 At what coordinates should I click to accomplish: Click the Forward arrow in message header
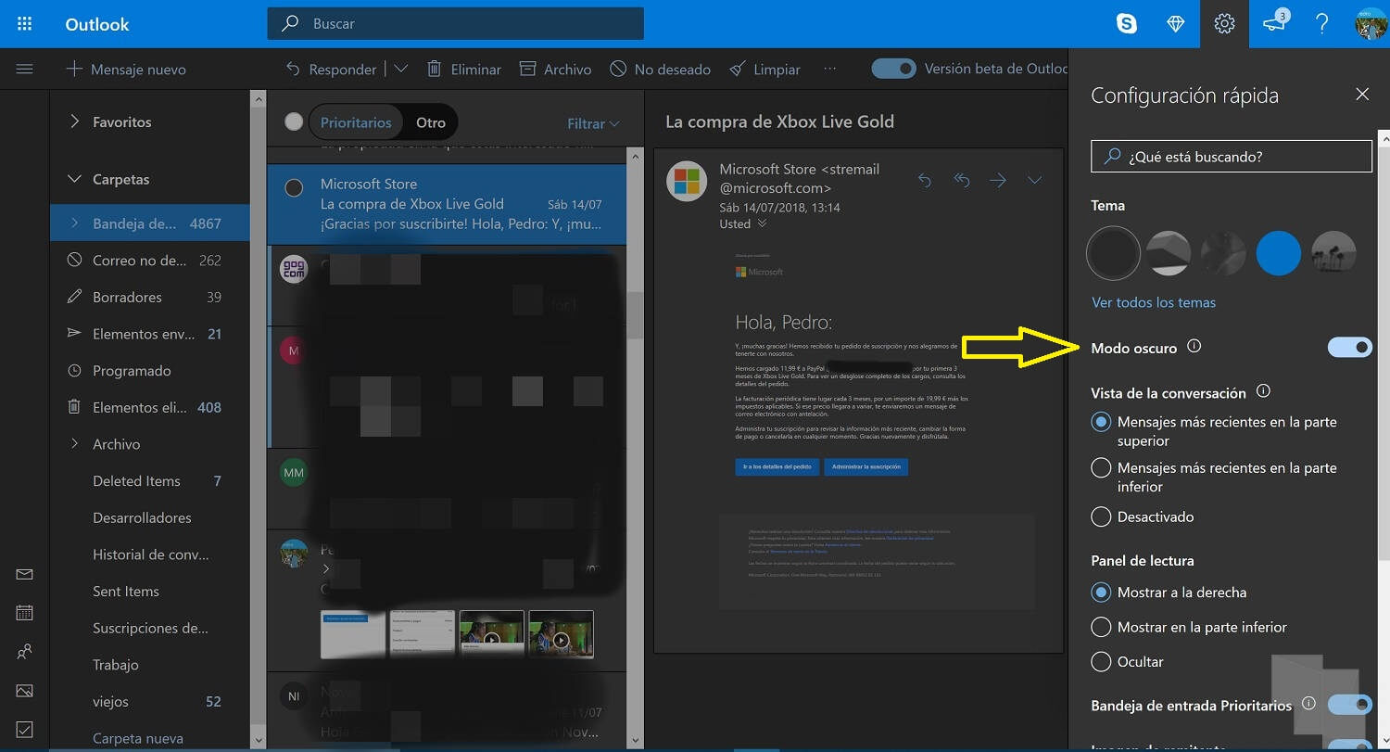[x=998, y=181]
